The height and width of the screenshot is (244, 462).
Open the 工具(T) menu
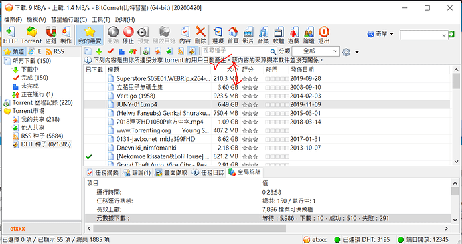[x=100, y=19]
